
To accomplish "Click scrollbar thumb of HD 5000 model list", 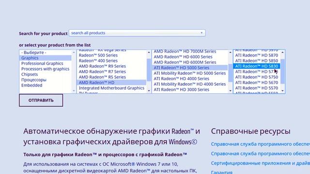I will pyautogui.click(x=282, y=71).
